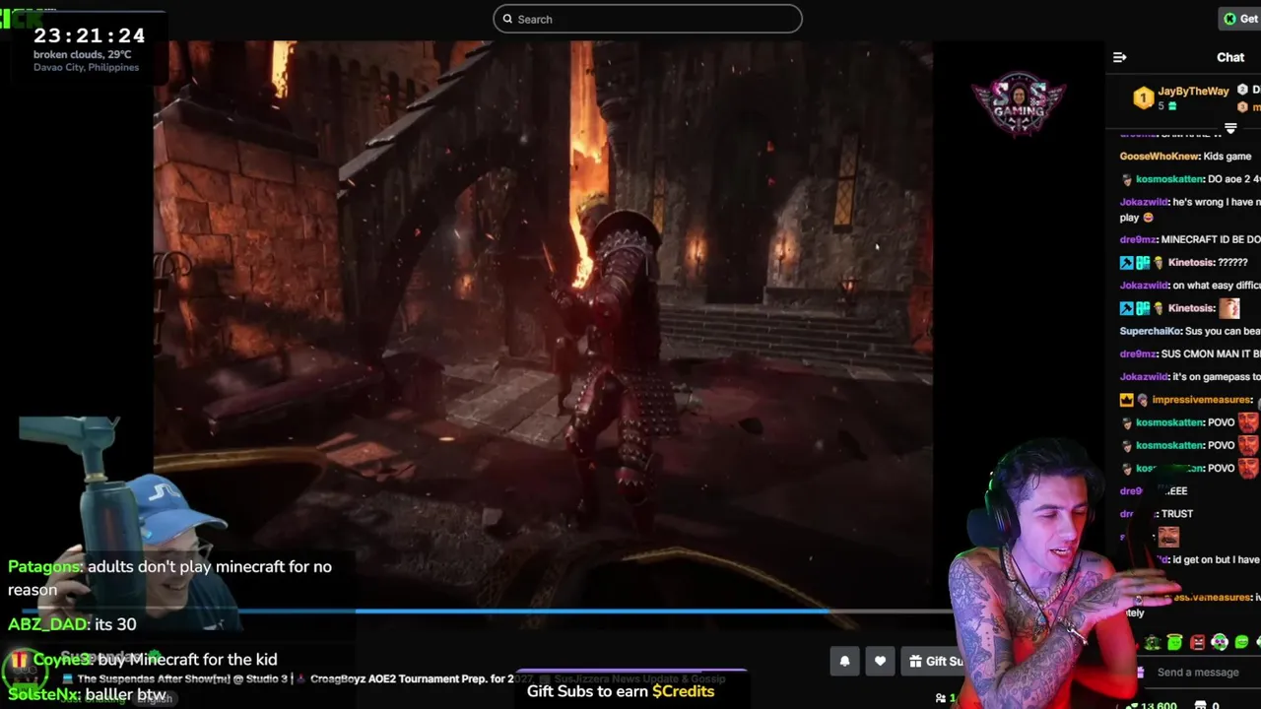Click the Patagons overlay chat message
The height and width of the screenshot is (709, 1261).
(169, 578)
